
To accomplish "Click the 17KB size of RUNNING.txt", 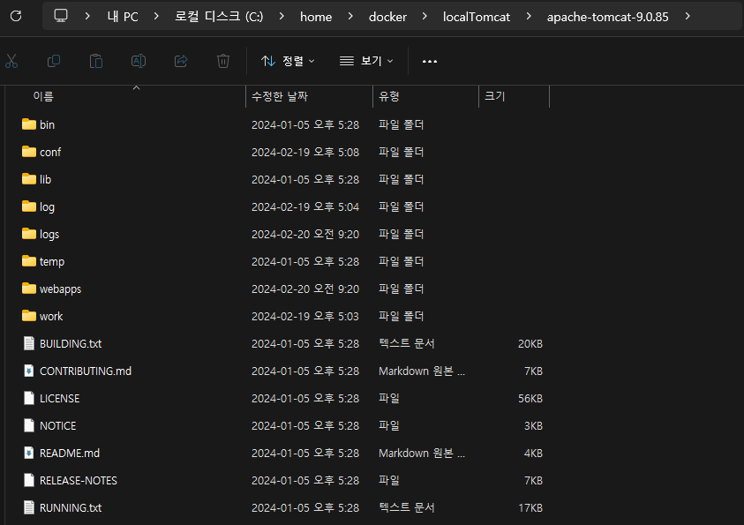I will click(x=530, y=508).
